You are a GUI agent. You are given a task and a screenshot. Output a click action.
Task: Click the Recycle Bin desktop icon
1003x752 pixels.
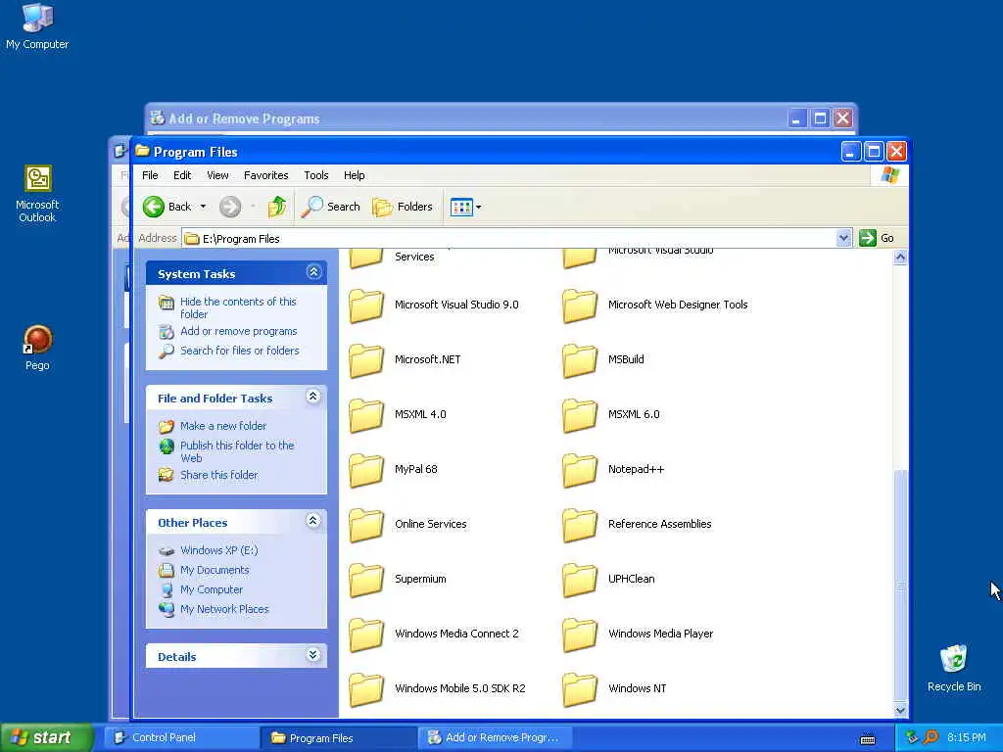954,668
